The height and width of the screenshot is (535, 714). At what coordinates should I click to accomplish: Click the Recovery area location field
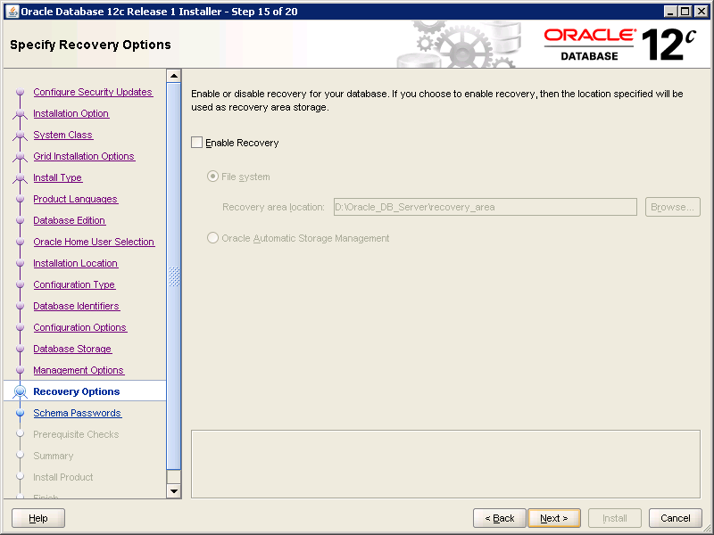(x=485, y=207)
